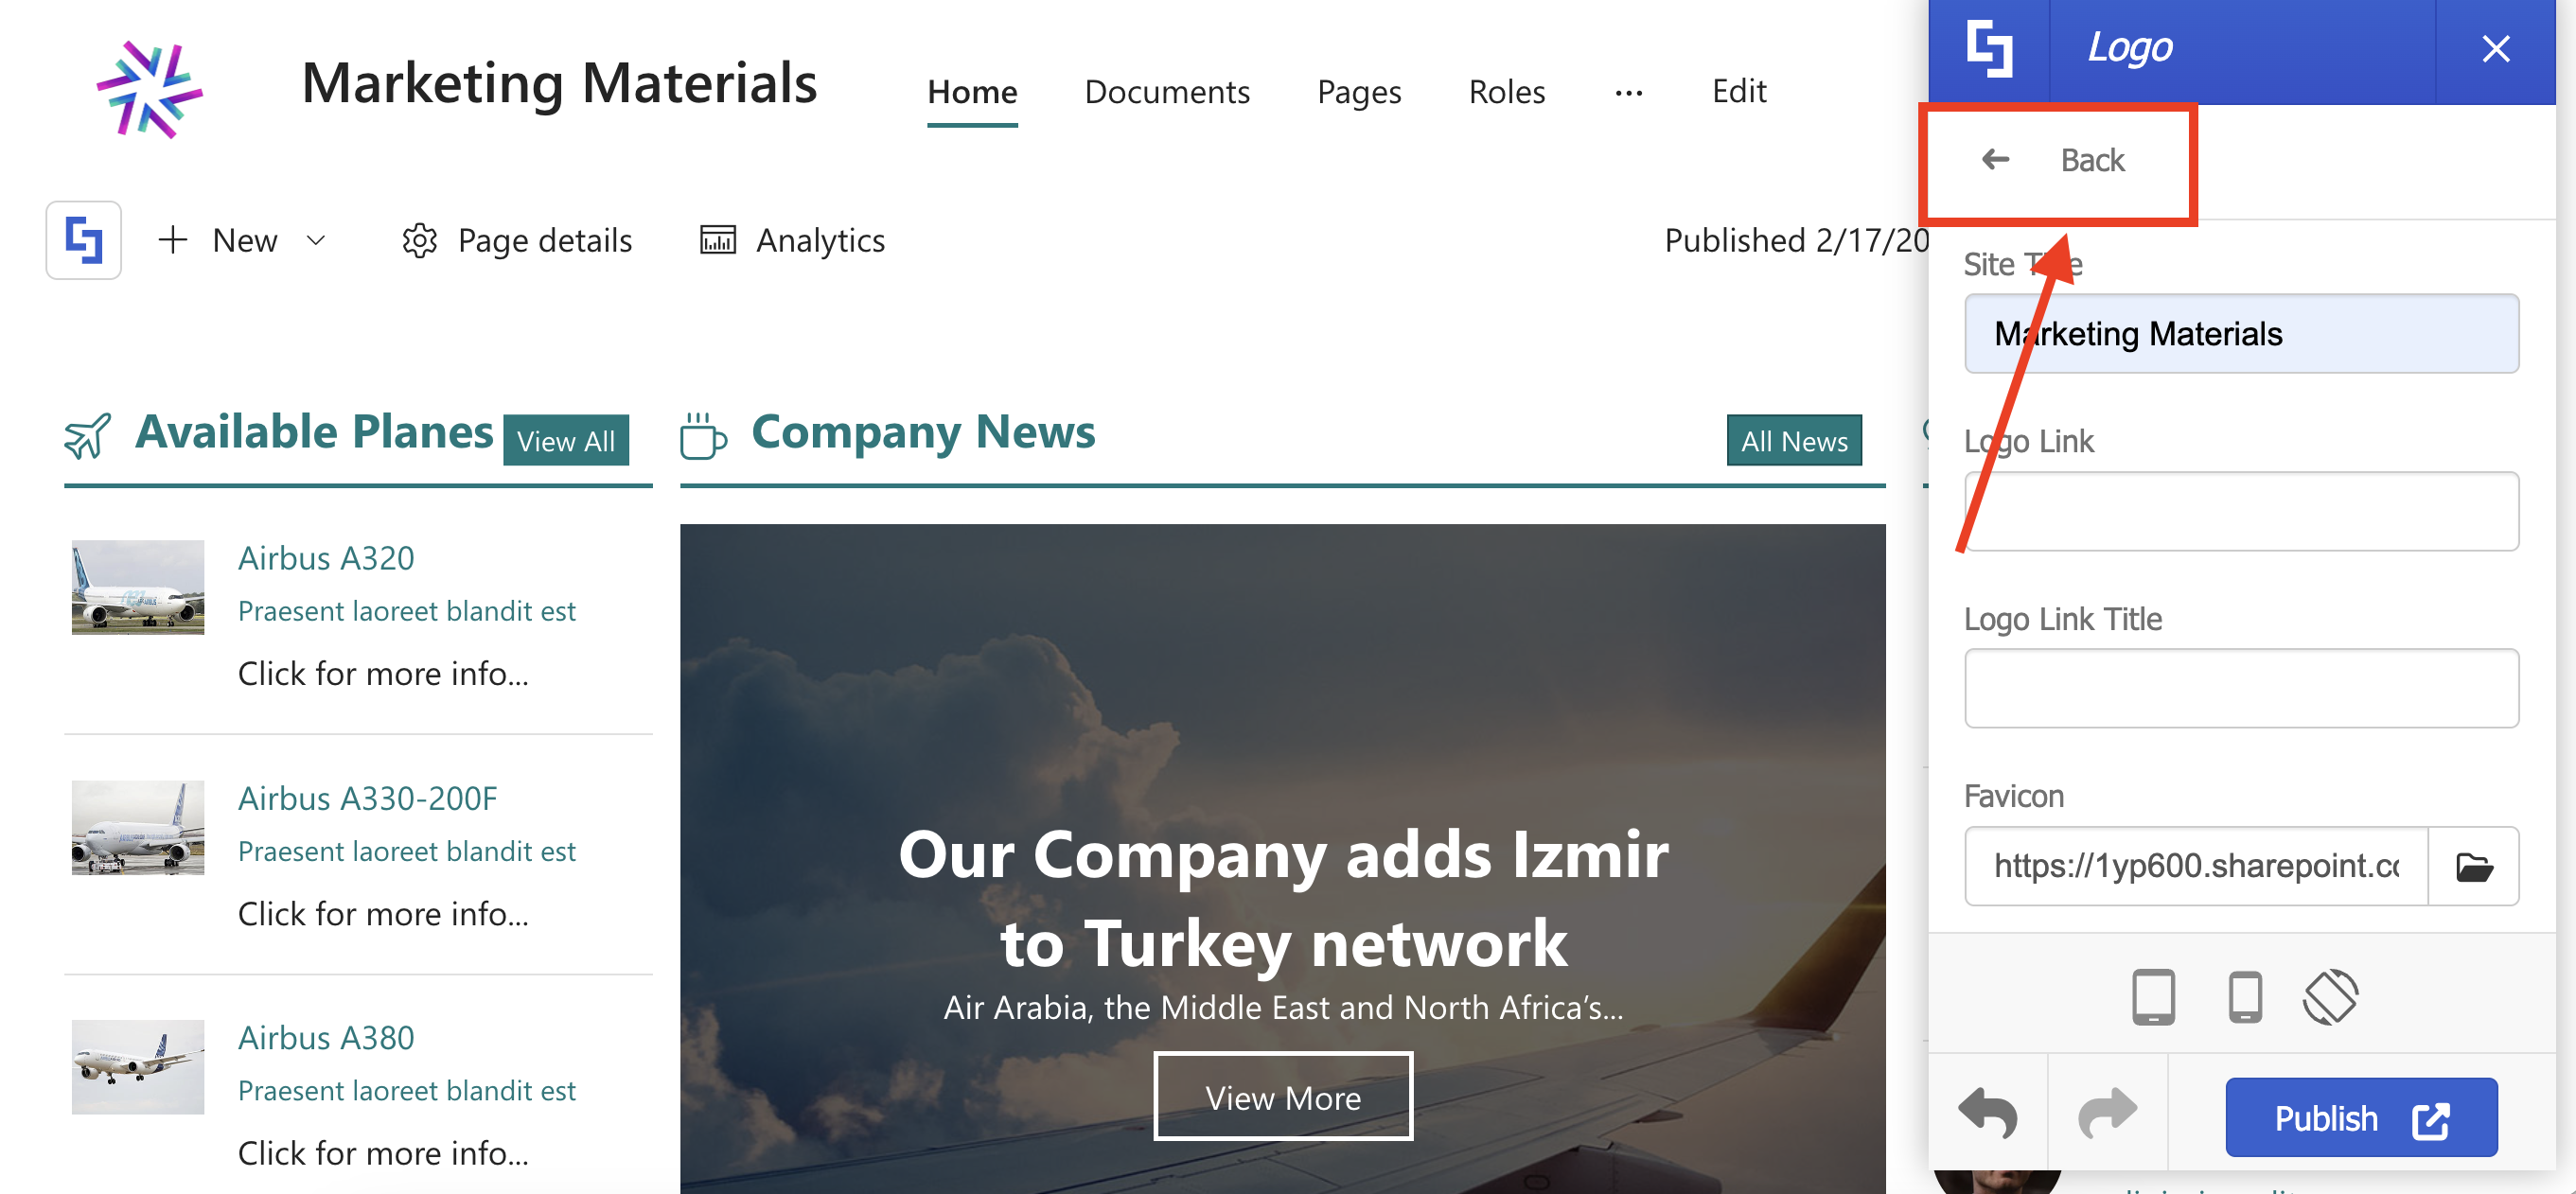Image resolution: width=2576 pixels, height=1194 pixels.
Task: Redo the change with the forward arrow
Action: click(2107, 1113)
